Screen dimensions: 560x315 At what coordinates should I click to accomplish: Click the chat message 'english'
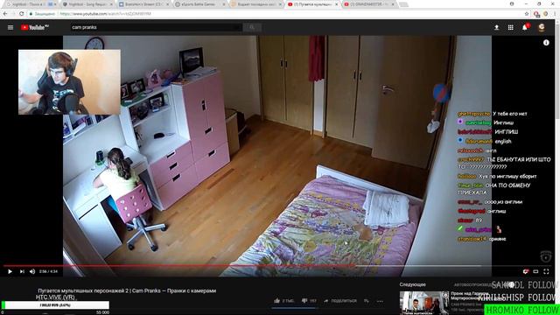[x=503, y=142]
